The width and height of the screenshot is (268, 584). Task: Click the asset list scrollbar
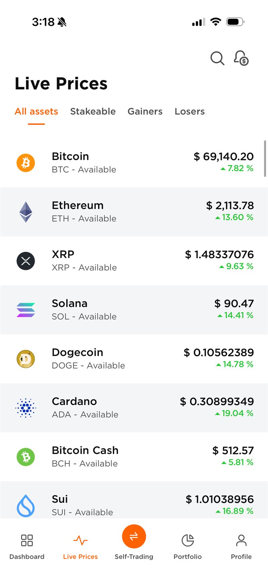[265, 159]
